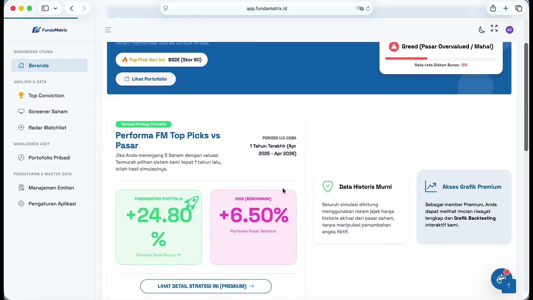Open the chat support bubble
Screen dimensions: 533x300
click(x=501, y=279)
